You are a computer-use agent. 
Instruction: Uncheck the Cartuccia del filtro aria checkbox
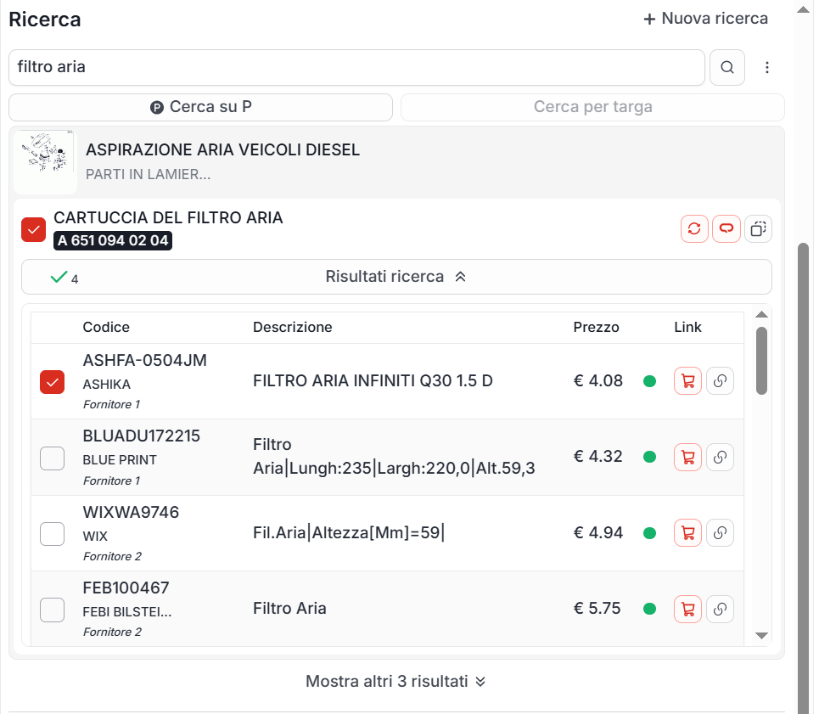tap(33, 229)
